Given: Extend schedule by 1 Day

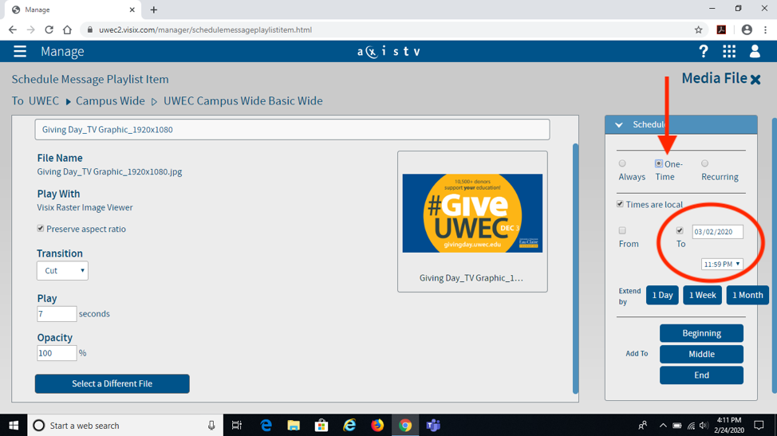Looking at the screenshot, I should click(662, 295).
